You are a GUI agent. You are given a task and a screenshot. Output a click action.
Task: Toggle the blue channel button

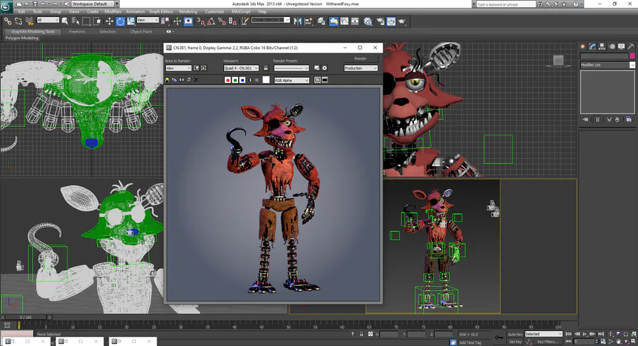[242, 80]
